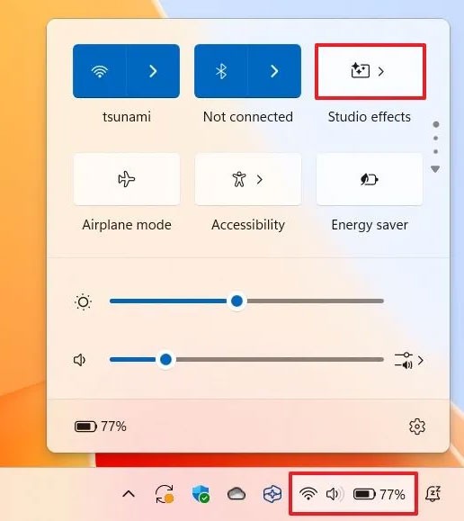Viewport: 464px width, 521px height.
Task: Expand Bluetooth devices chevron
Action: (274, 71)
